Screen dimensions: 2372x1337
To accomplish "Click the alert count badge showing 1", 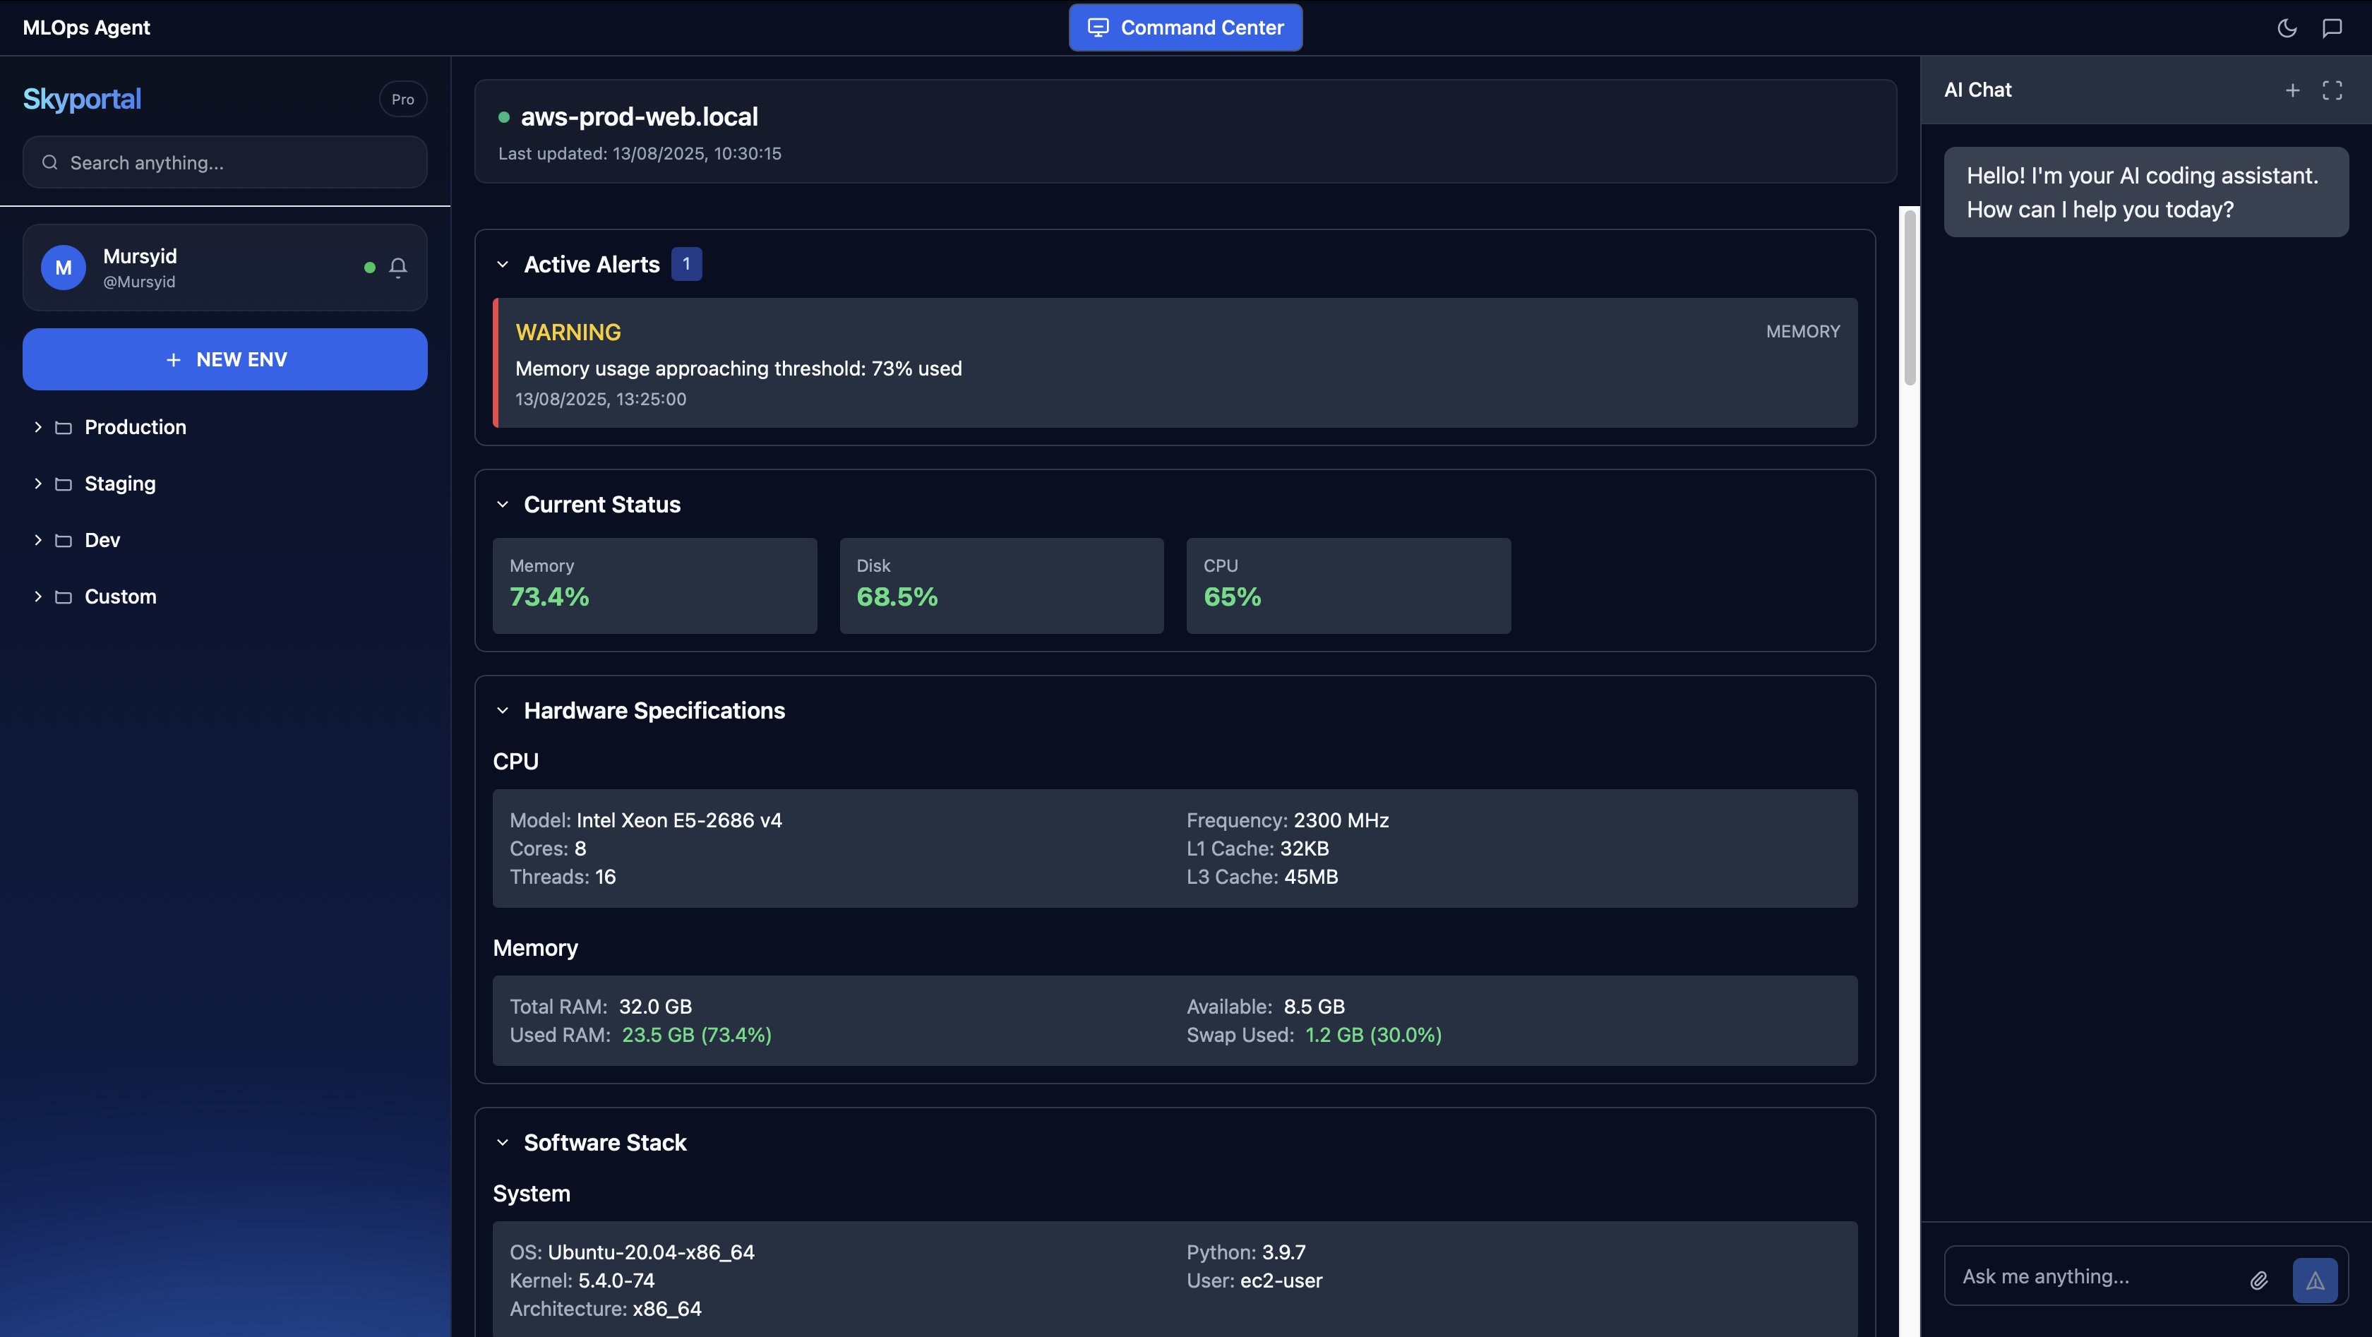I will [x=686, y=263].
